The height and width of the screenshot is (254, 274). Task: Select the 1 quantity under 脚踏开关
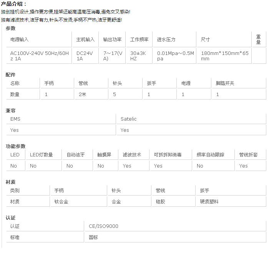[x=239, y=94]
